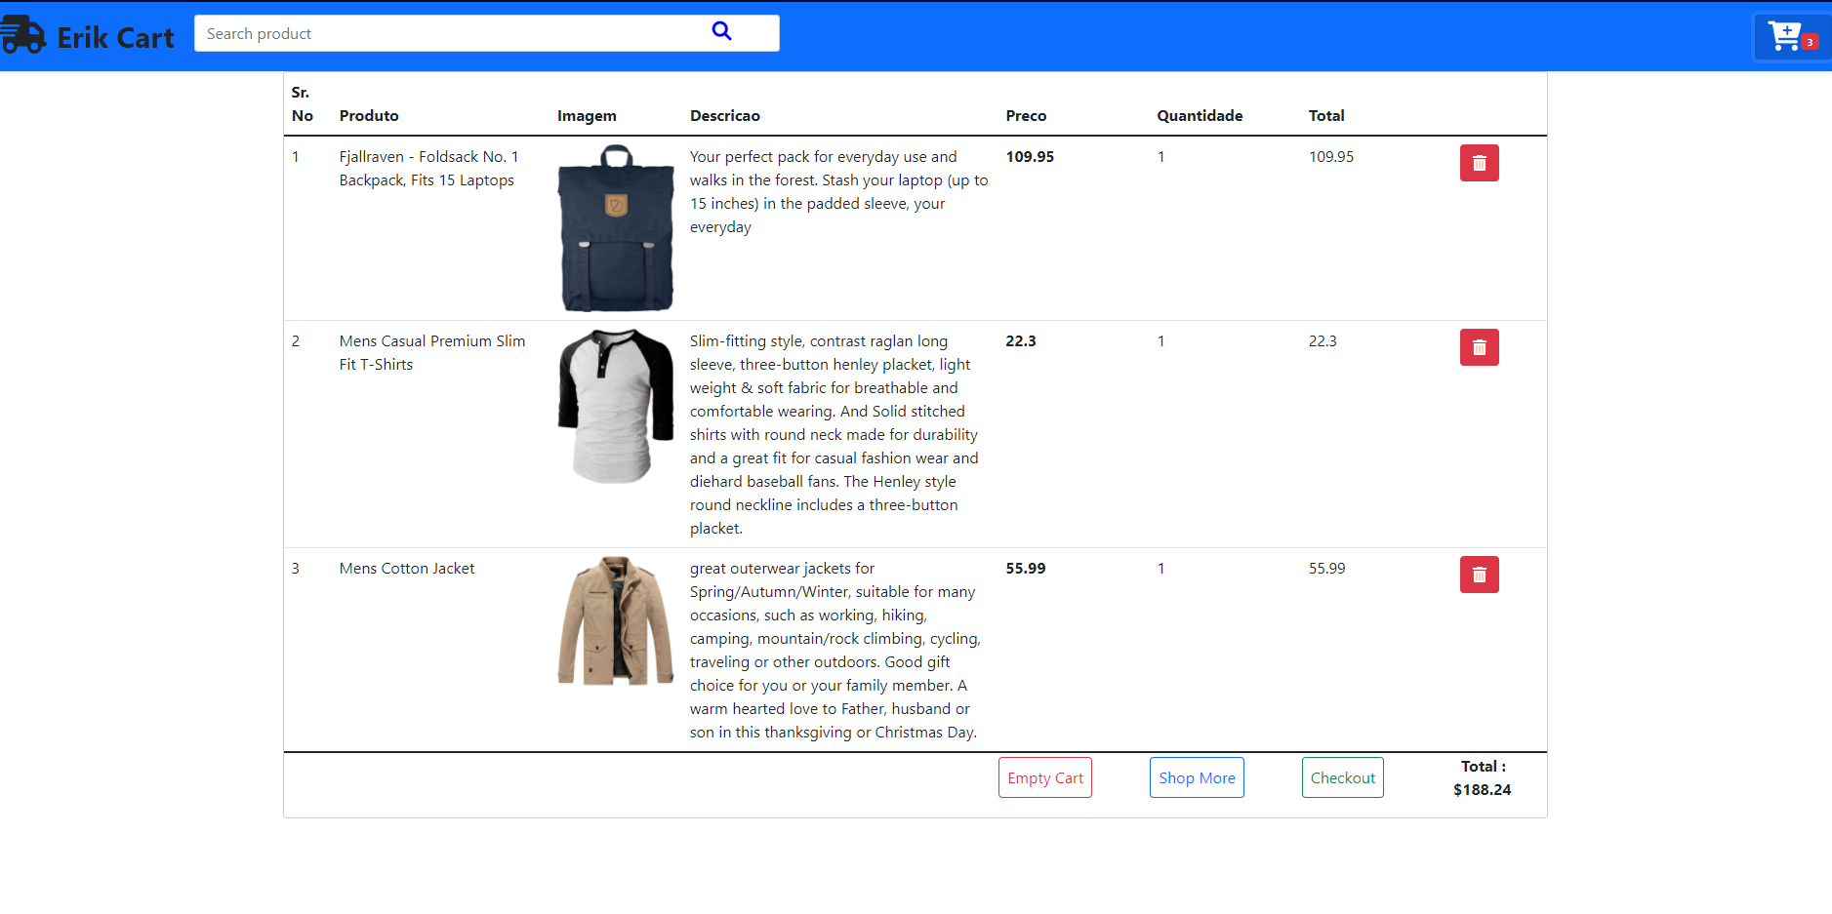Screen dimensions: 1832x914
Task: Click the Empty Cart button
Action: [x=1044, y=777]
